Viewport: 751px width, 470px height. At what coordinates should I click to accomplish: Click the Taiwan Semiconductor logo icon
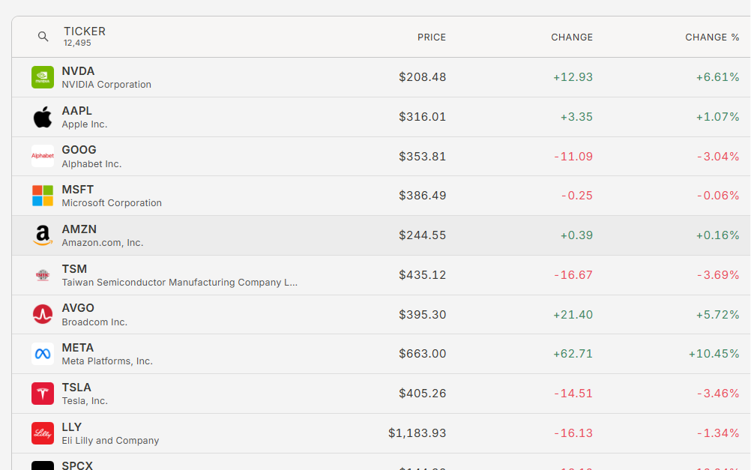pyautogui.click(x=43, y=275)
